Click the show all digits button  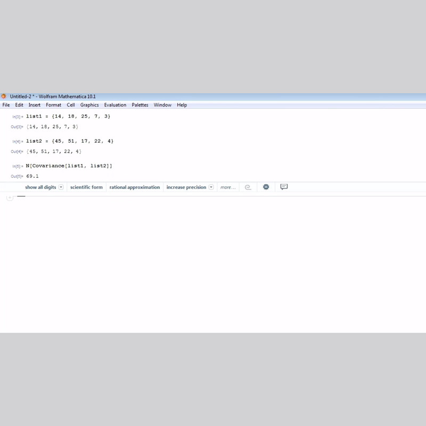[40, 187]
